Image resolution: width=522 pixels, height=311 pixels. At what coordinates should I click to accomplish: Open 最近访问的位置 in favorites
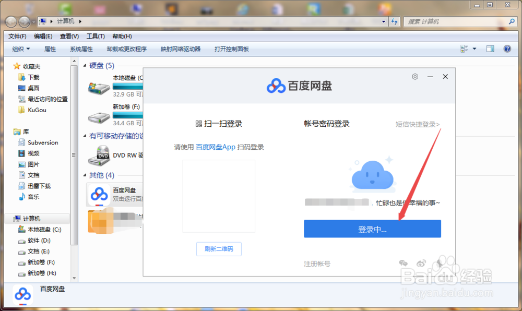pyautogui.click(x=48, y=99)
